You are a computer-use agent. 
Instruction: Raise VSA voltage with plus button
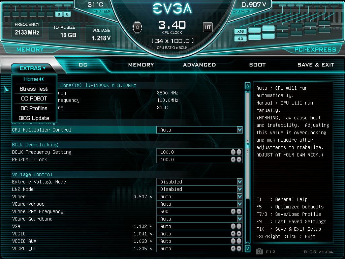233,226
